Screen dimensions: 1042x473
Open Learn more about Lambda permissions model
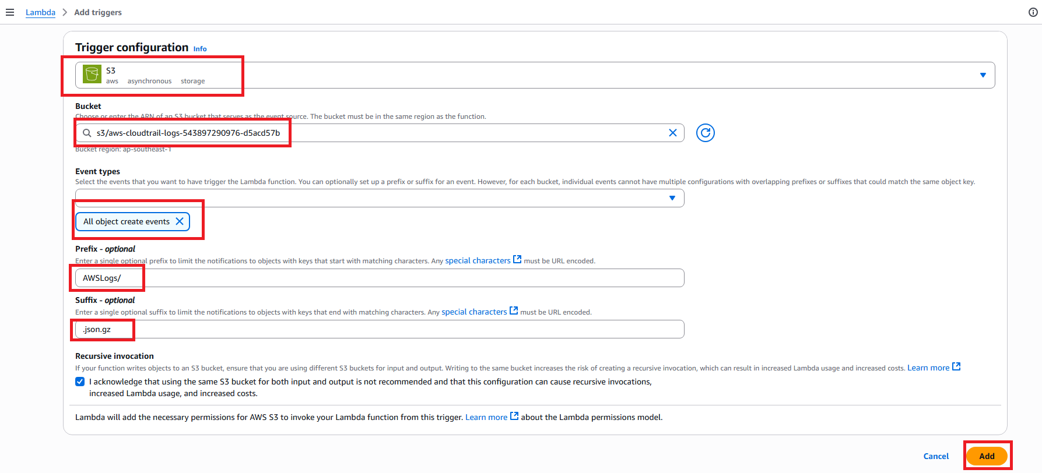tap(492, 417)
